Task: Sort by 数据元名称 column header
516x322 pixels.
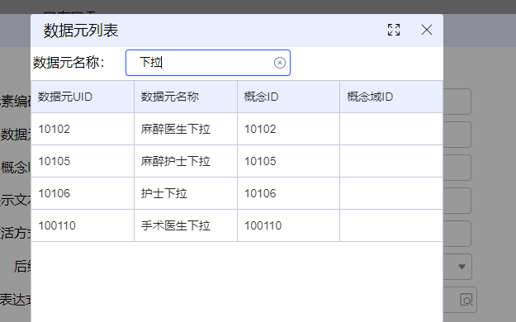Action: (x=186, y=97)
